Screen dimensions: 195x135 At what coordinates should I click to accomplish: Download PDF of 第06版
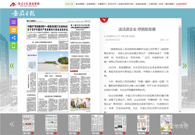147,133
